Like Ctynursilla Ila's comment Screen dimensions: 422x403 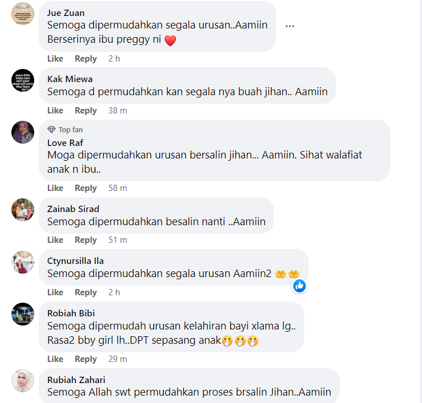click(55, 292)
